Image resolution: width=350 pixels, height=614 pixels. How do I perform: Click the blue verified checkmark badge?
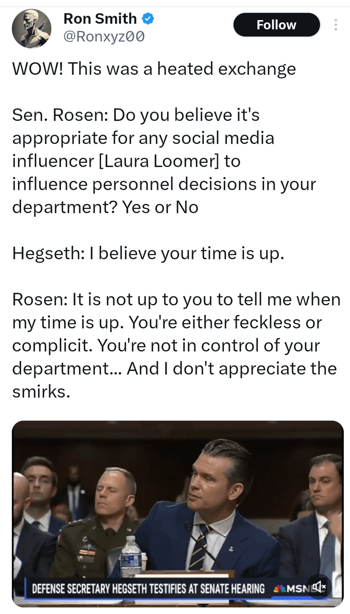click(x=148, y=18)
